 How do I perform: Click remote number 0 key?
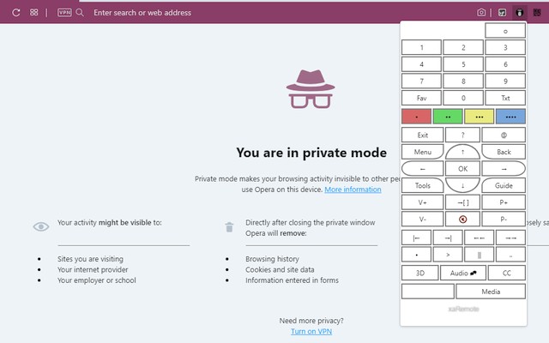click(x=463, y=98)
